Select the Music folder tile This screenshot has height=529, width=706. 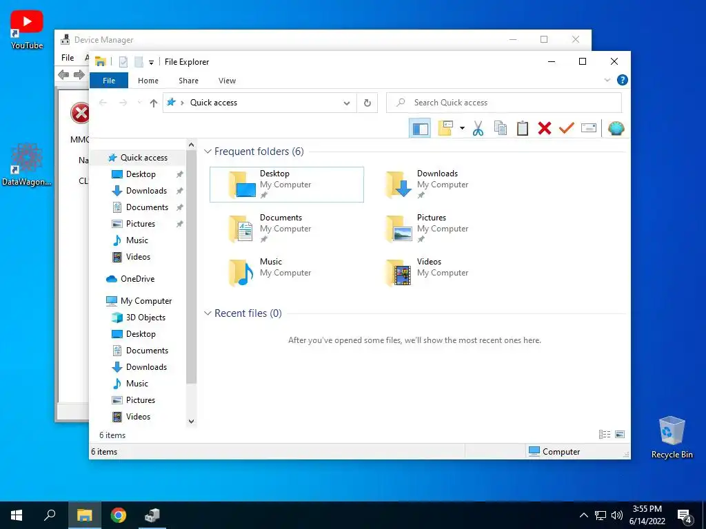(287, 273)
